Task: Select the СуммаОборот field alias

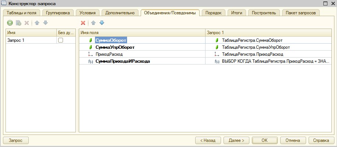Action: pyautogui.click(x=111, y=40)
